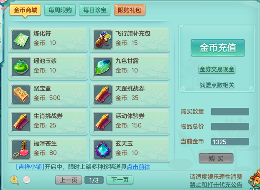
Task: Switch to the 每周限购 tab
Action: click(60, 10)
